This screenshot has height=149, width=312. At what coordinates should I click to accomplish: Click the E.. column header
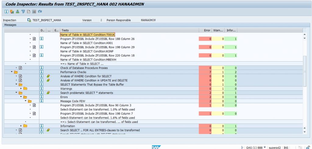pyautogui.click(x=56, y=30)
